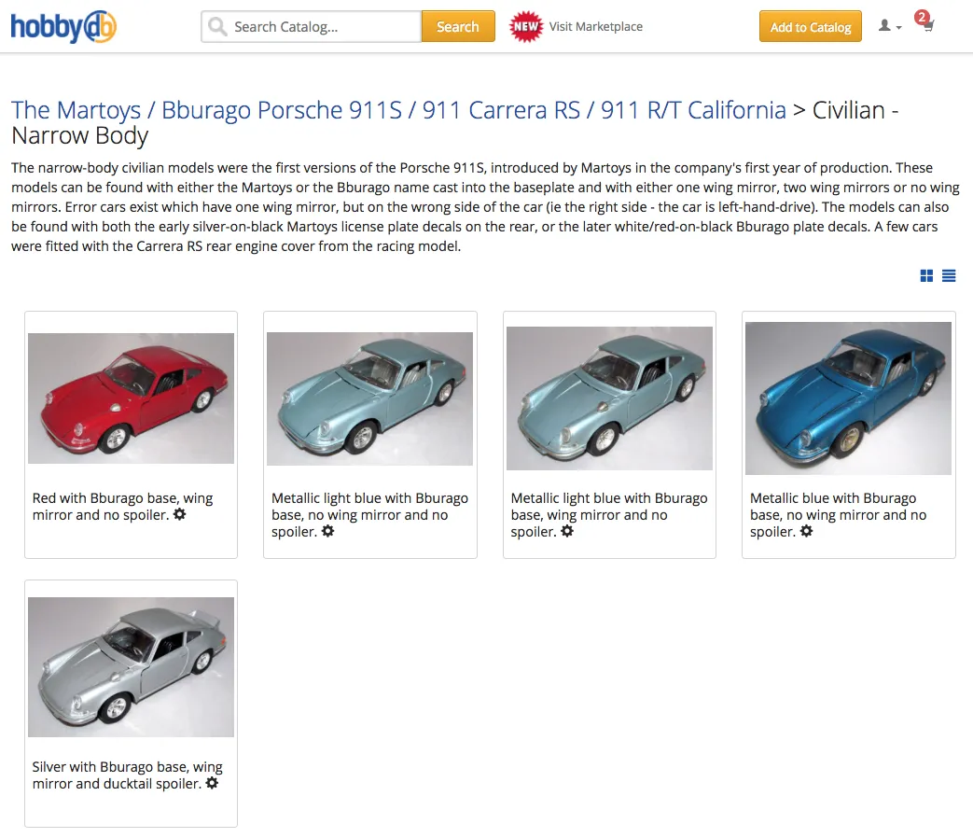Viewport: 973px width, 838px height.
Task: Open the shopping cart icon
Action: pos(927,26)
